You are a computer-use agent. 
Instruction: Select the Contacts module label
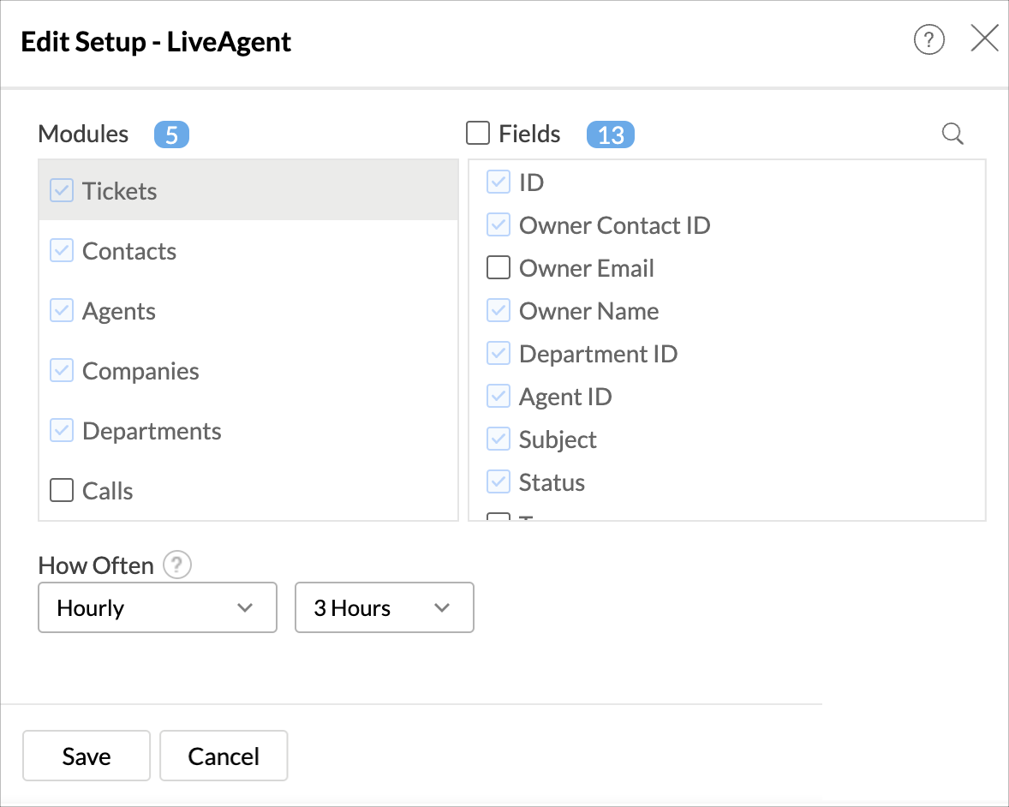coord(129,251)
